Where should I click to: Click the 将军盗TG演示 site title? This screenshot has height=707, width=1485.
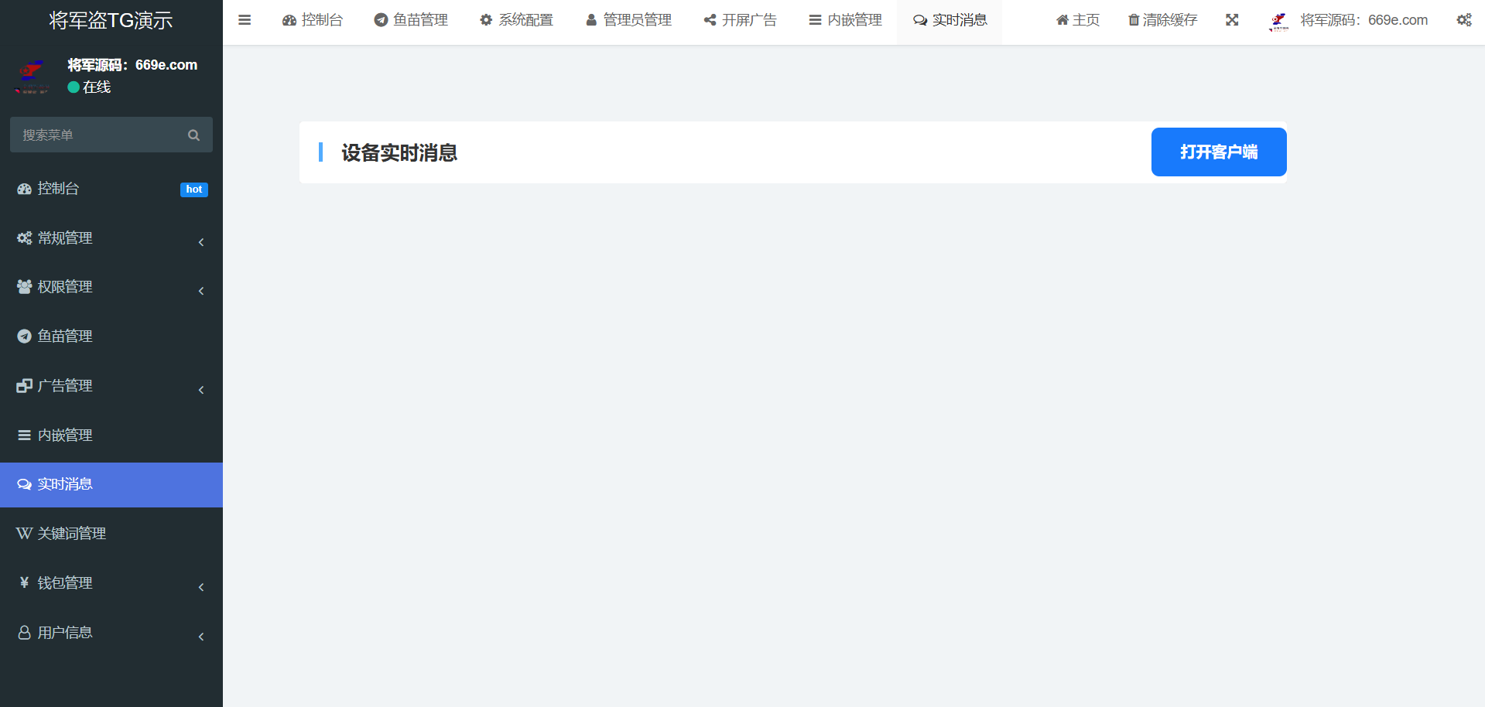(111, 20)
